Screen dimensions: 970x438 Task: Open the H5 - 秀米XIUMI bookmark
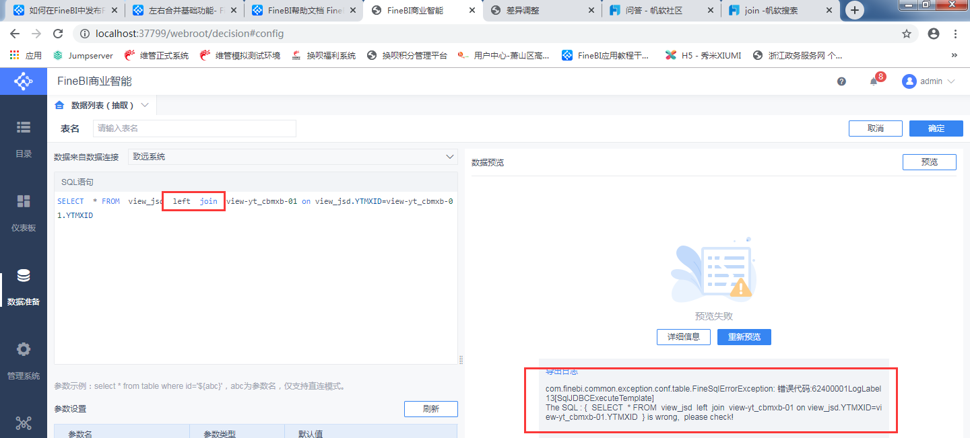coord(703,56)
